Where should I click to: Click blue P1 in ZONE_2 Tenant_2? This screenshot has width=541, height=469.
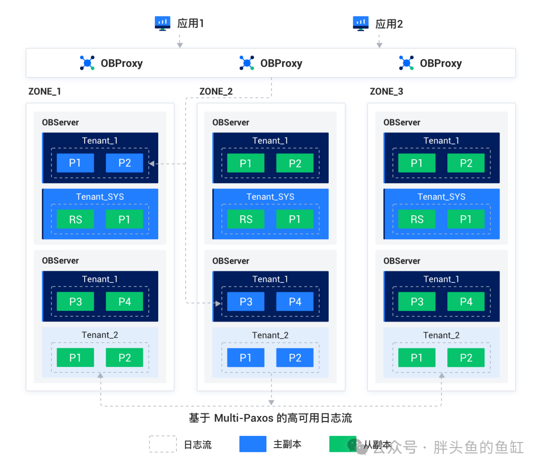pyautogui.click(x=245, y=357)
